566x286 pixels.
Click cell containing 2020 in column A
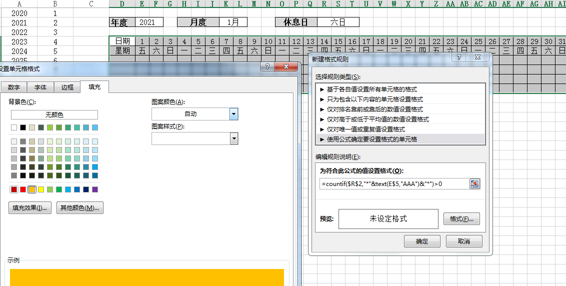click(x=19, y=13)
